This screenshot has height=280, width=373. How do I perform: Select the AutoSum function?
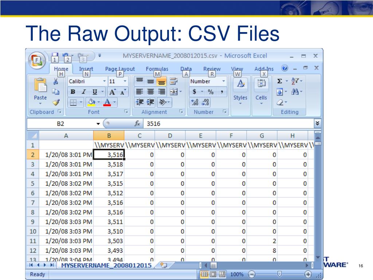[279, 81]
